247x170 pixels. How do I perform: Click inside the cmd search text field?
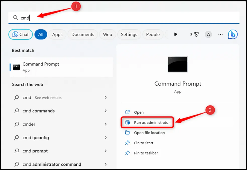(126, 18)
